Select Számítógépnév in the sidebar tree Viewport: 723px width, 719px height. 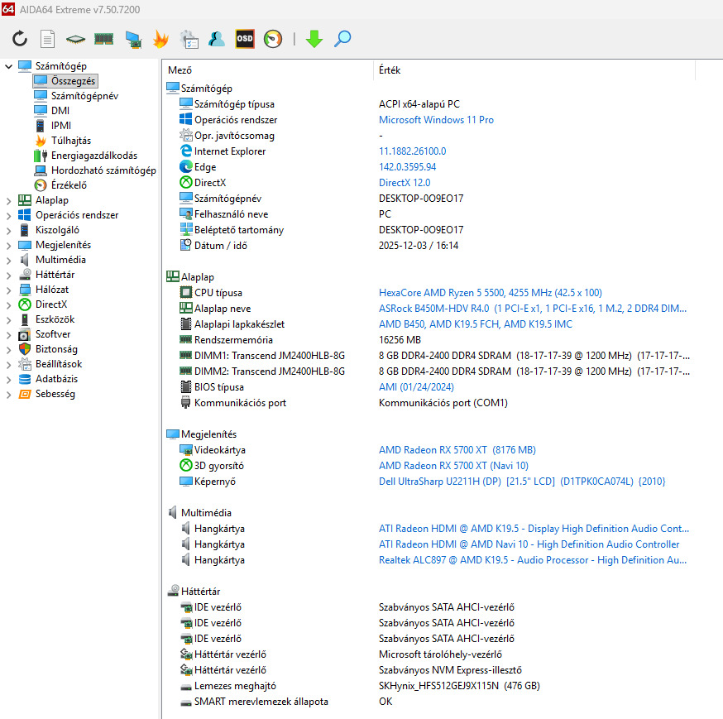tap(77, 95)
